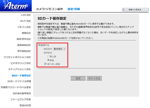
Task: Open プリセットポジション設定 page
Action: click(17, 57)
